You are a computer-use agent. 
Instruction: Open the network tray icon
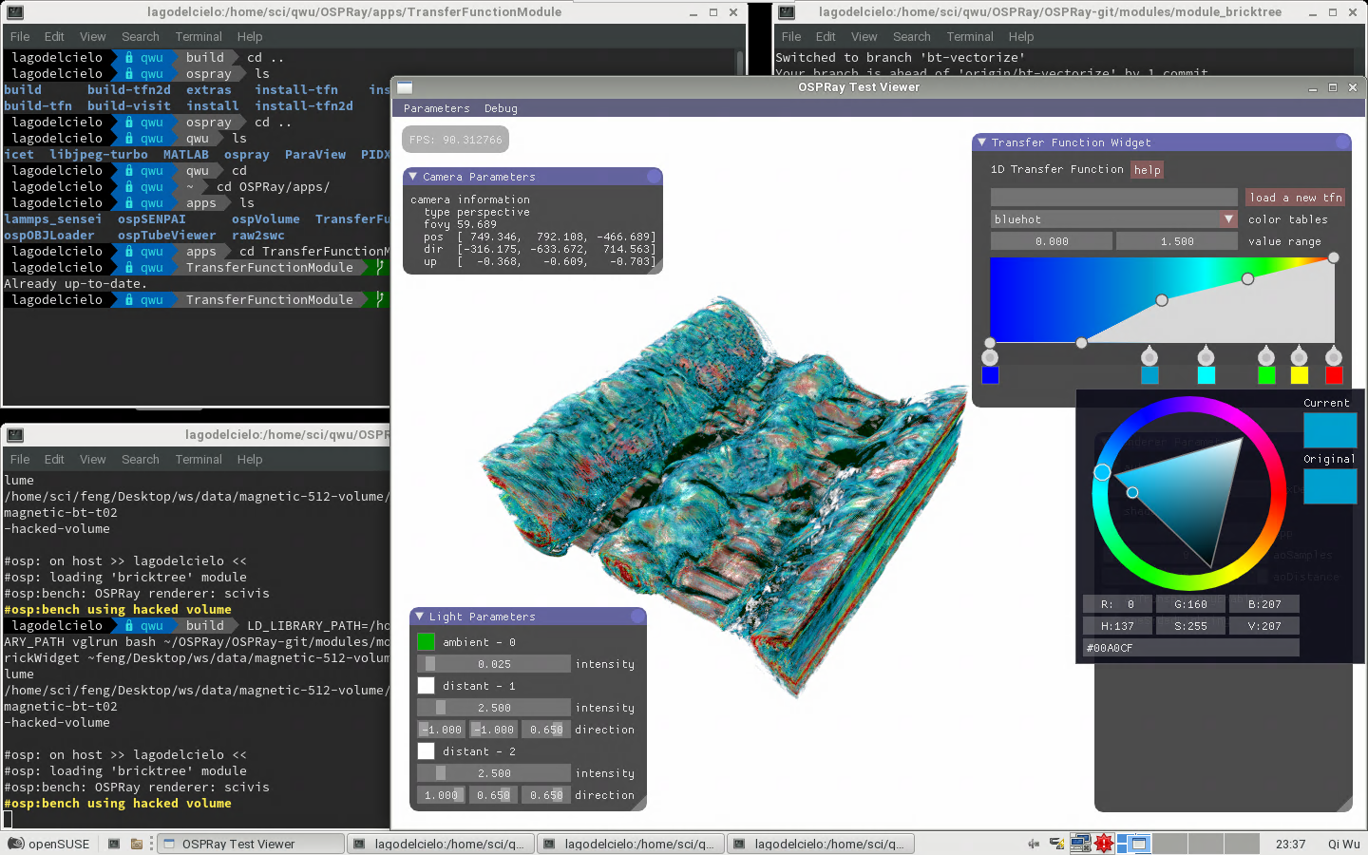[1056, 844]
